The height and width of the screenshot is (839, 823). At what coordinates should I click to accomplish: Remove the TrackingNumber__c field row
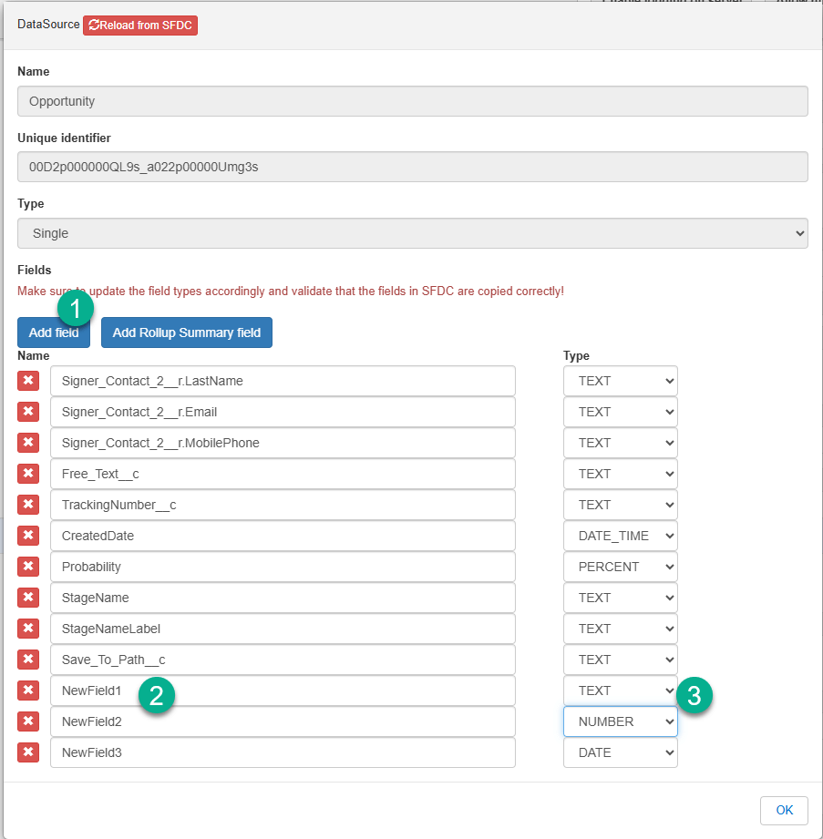click(x=28, y=505)
